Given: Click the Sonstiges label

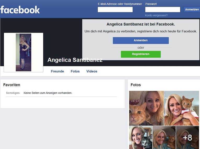Looking at the screenshot, I should coord(13,93).
